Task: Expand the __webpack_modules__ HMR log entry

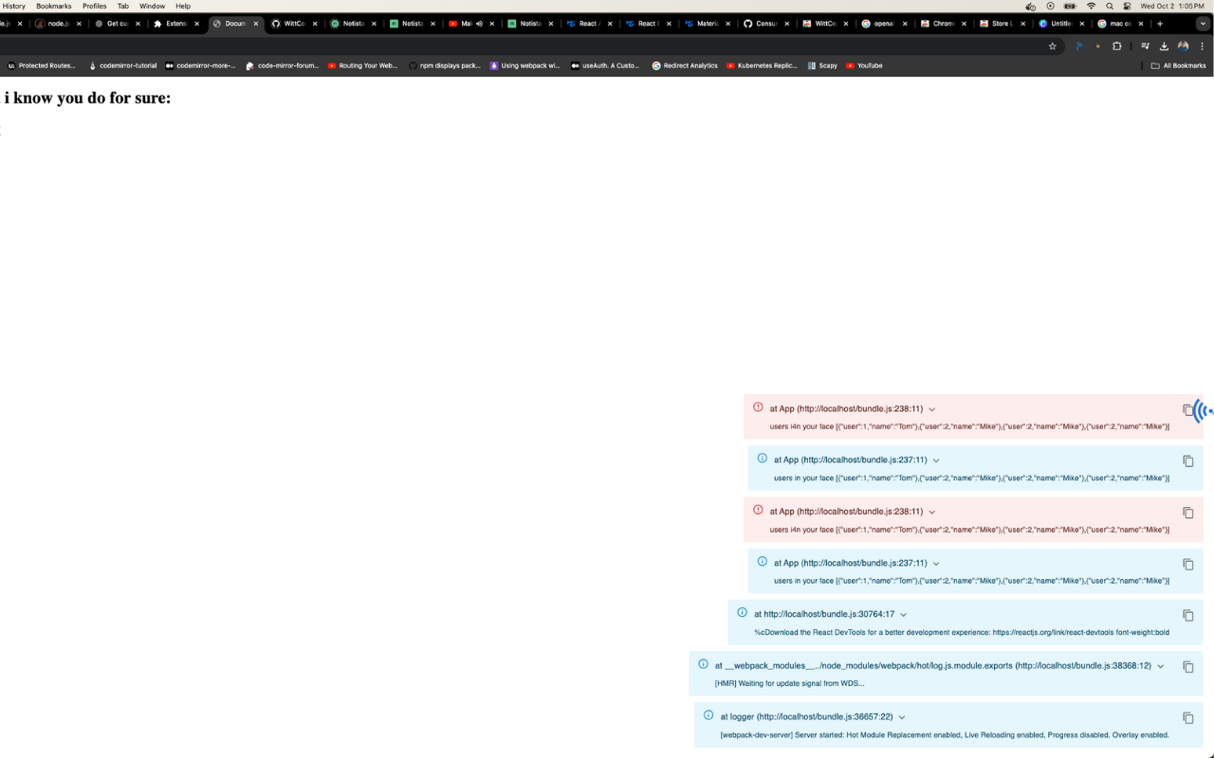Action: pyautogui.click(x=1160, y=665)
